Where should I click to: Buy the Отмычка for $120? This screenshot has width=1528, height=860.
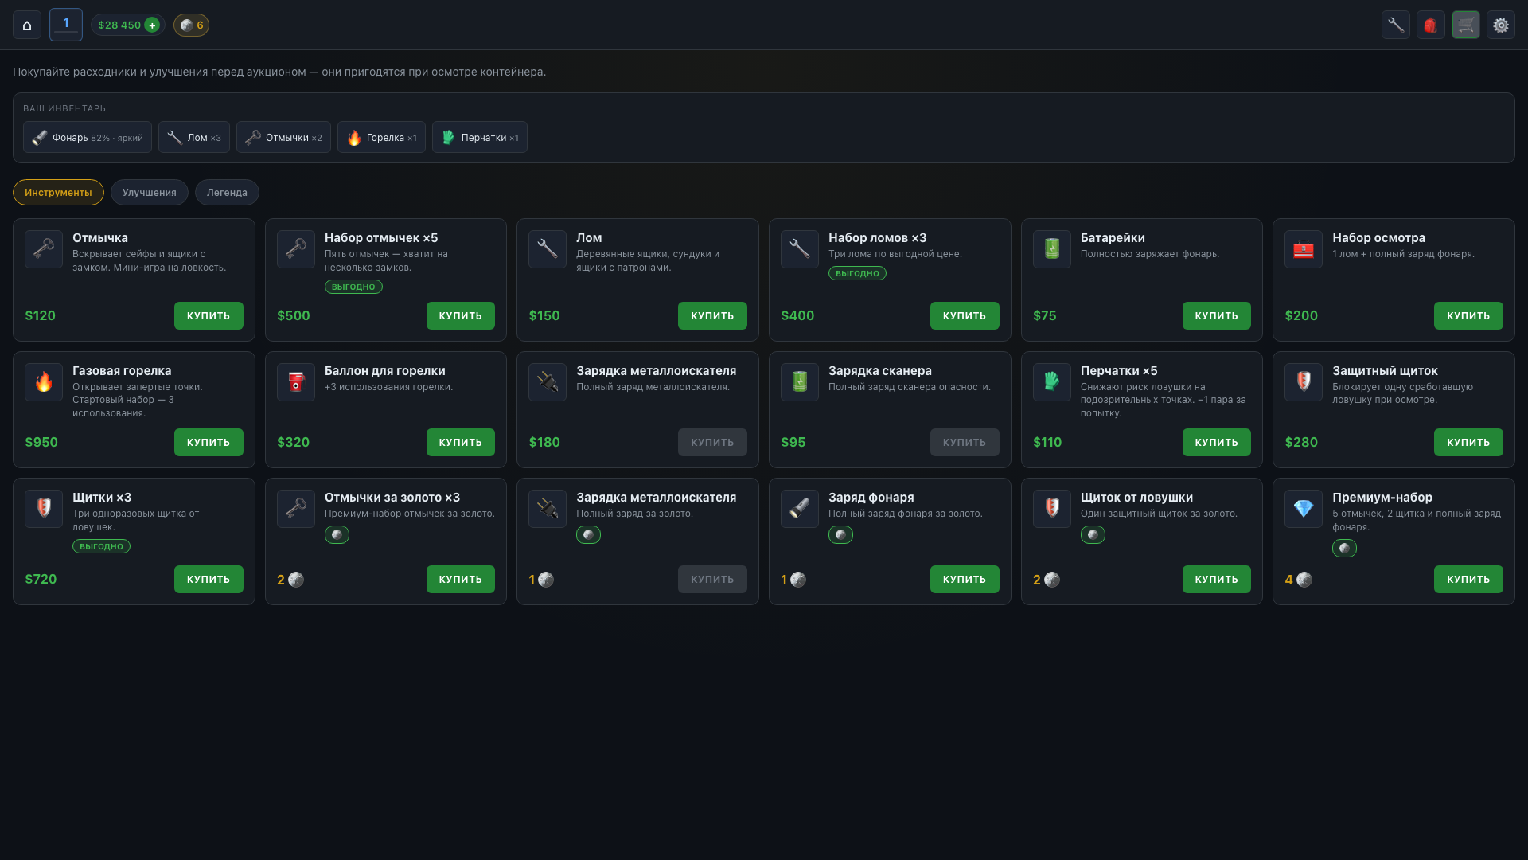(x=209, y=316)
